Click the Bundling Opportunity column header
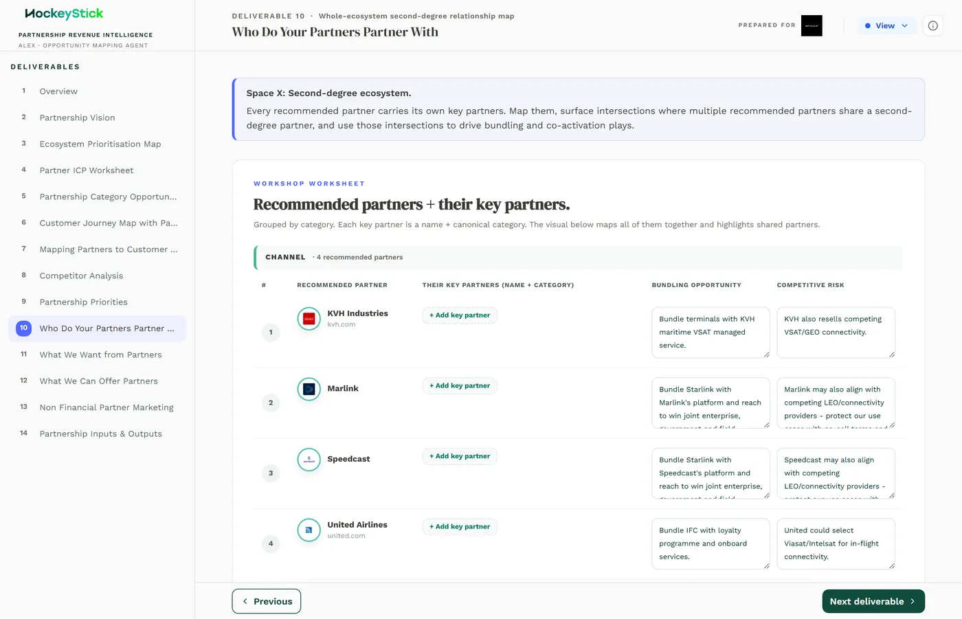The height and width of the screenshot is (619, 962). 696,285
